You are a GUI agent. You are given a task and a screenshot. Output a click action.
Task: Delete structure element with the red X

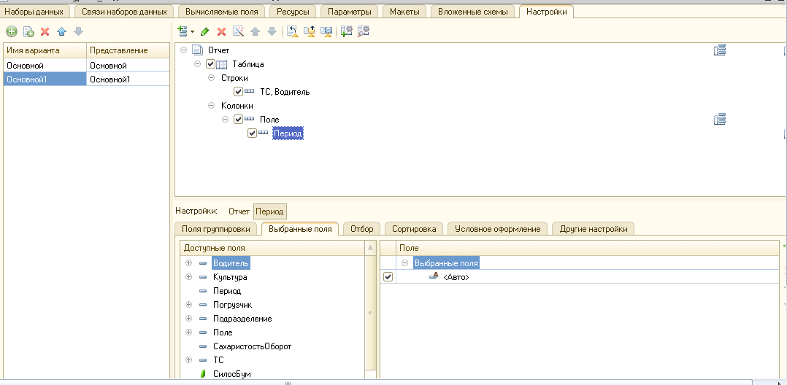point(221,31)
